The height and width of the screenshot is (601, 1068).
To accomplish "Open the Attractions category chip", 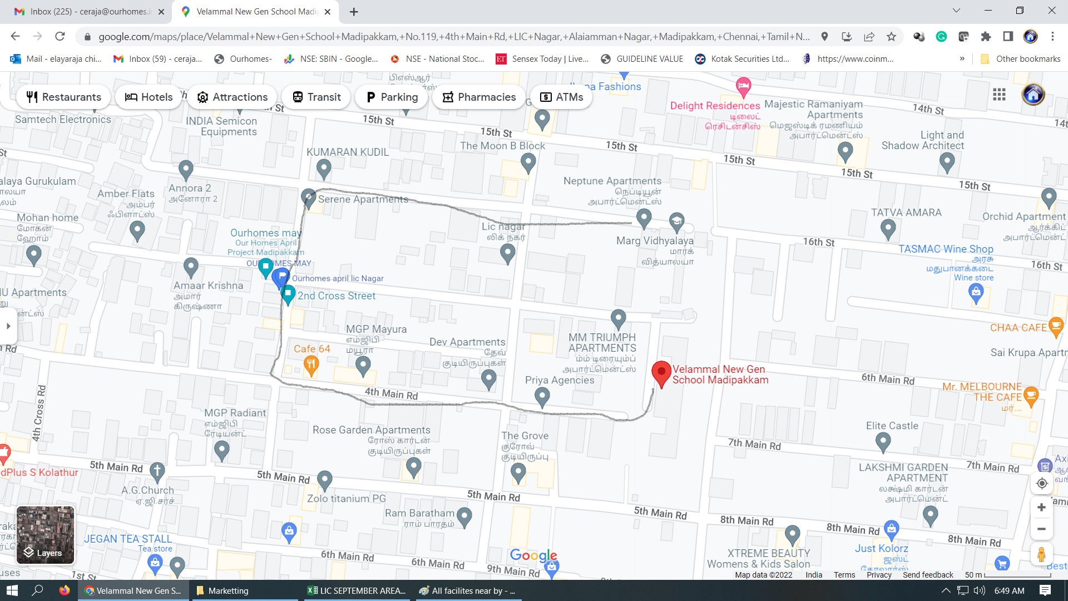I will pos(232,97).
